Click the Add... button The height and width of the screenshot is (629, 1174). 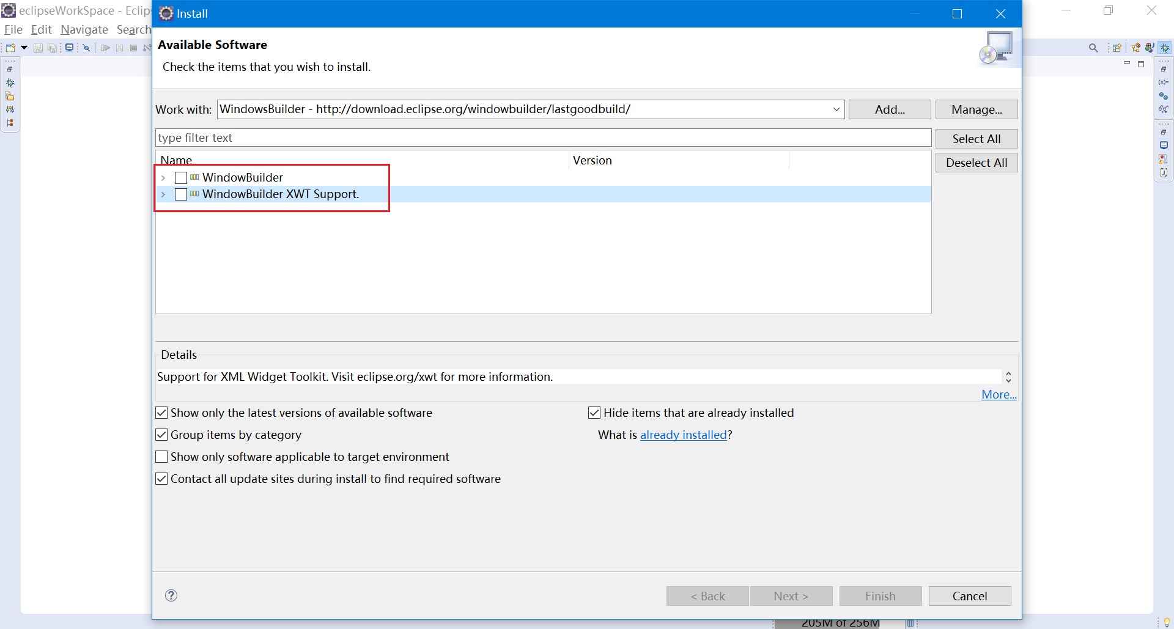click(890, 109)
